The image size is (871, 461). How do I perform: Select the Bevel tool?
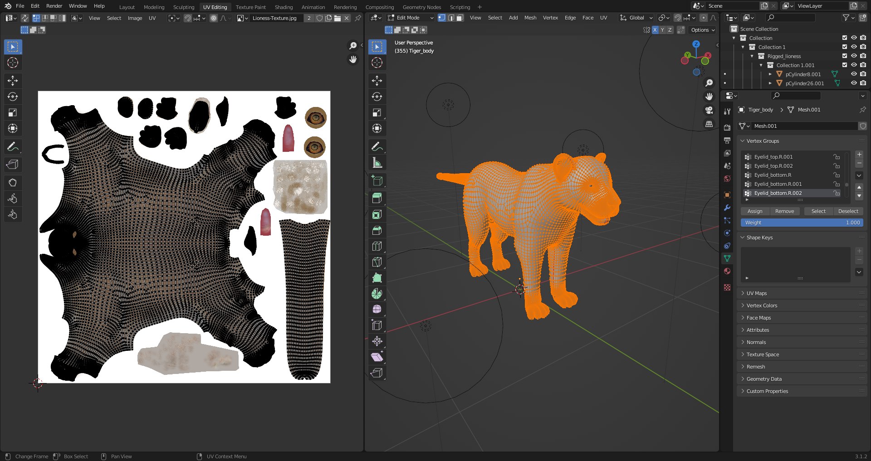(x=377, y=230)
